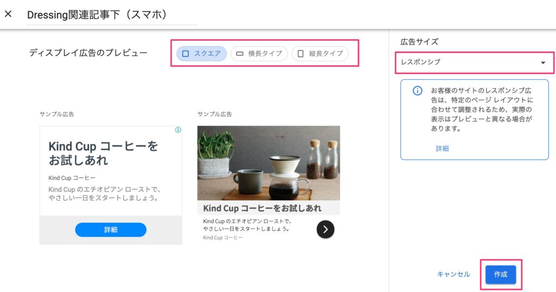Select the スクエア preview chip

tap(201, 54)
